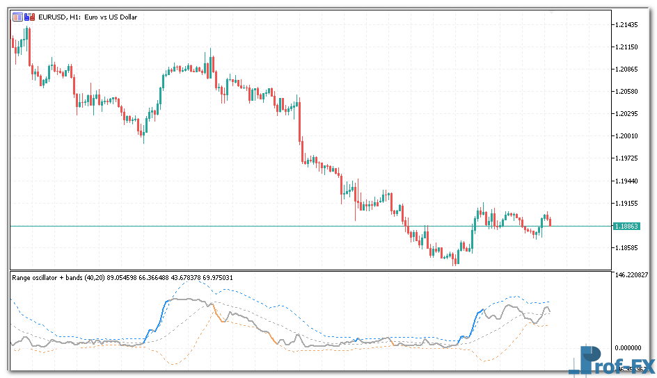Select the current price tag 1.18863
This screenshot has height=378, width=657.
click(626, 226)
